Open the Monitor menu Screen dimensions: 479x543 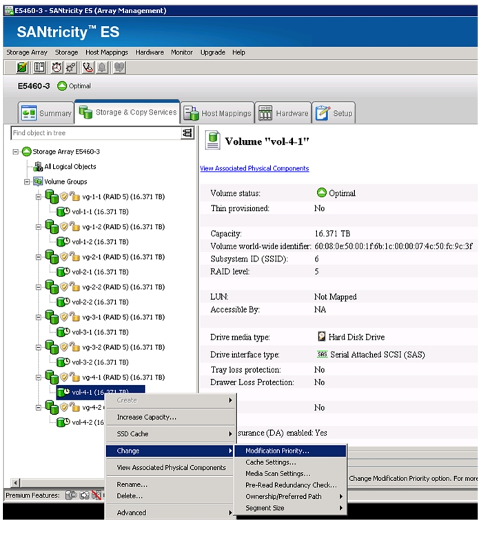(x=182, y=52)
